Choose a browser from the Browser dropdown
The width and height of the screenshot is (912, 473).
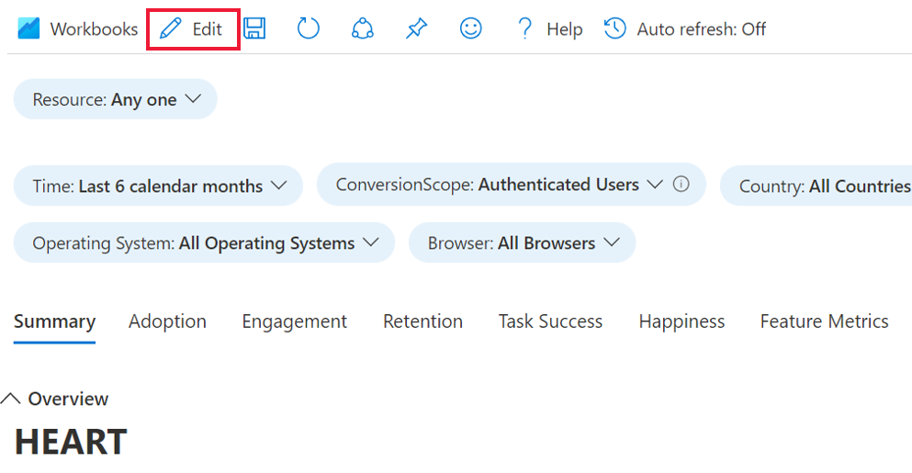tap(522, 243)
